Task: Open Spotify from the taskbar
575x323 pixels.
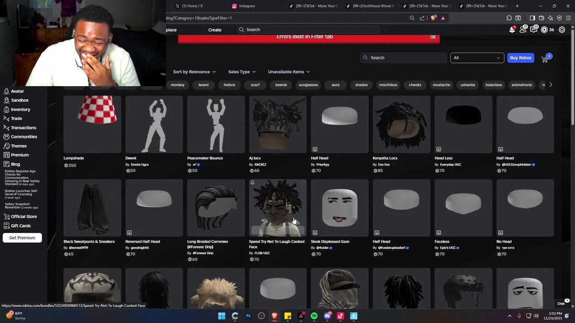Action: tap(314, 316)
